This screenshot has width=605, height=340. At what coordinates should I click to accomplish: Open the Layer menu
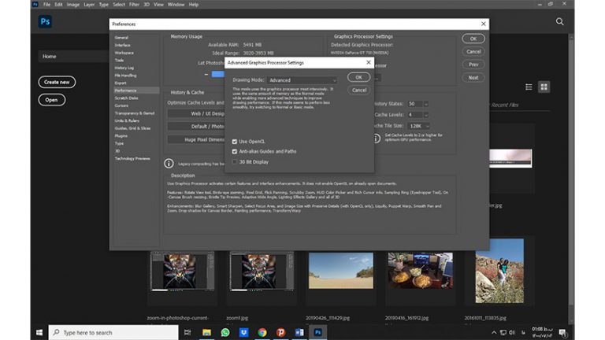point(89,5)
